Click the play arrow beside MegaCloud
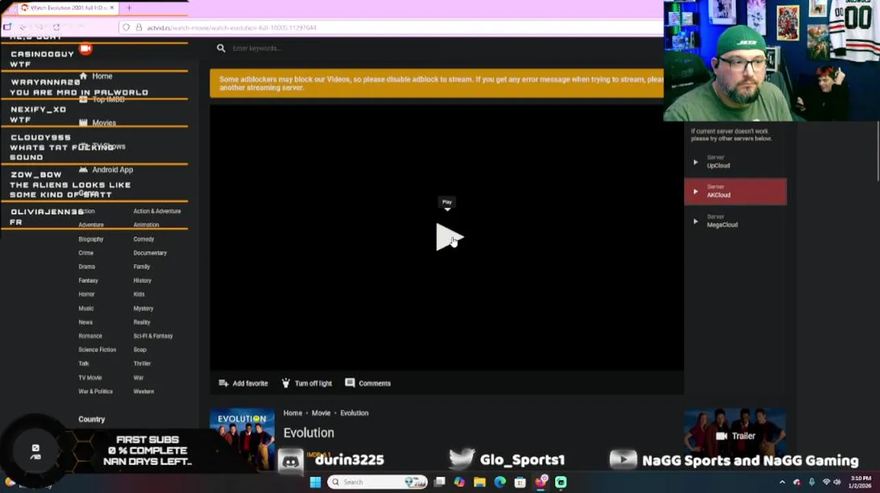The width and height of the screenshot is (880, 493). [x=696, y=221]
